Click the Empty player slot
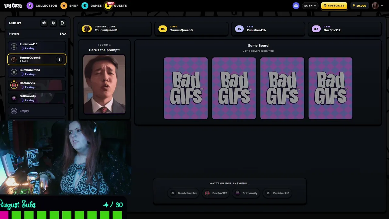This screenshot has width=389, height=219. [37, 111]
